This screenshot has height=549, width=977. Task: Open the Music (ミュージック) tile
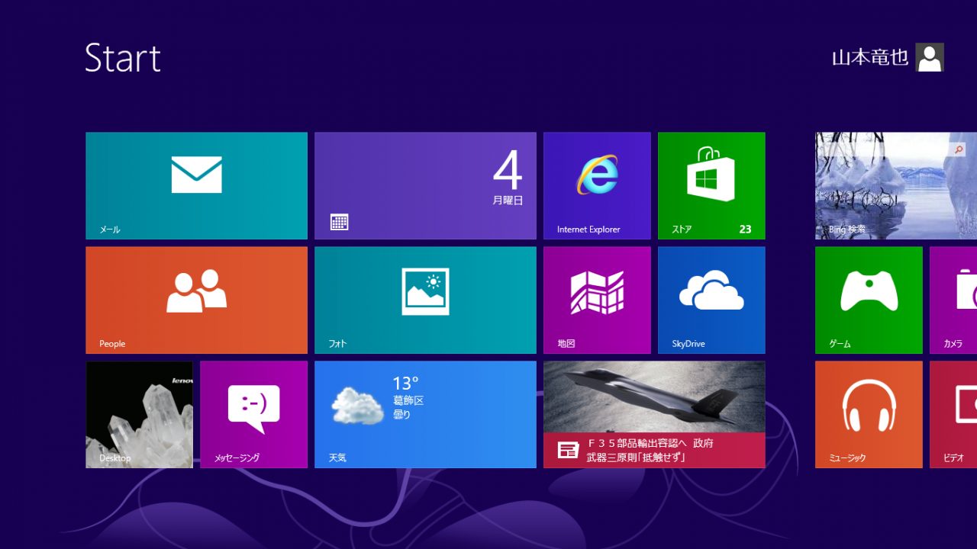coord(869,414)
